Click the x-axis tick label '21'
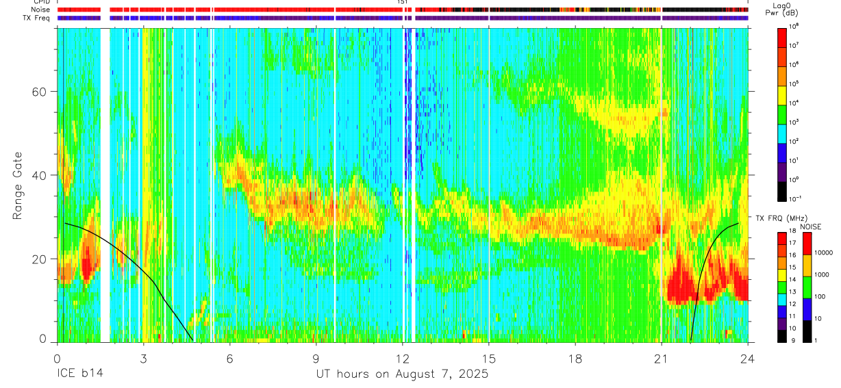The image size is (841, 388). 662,359
